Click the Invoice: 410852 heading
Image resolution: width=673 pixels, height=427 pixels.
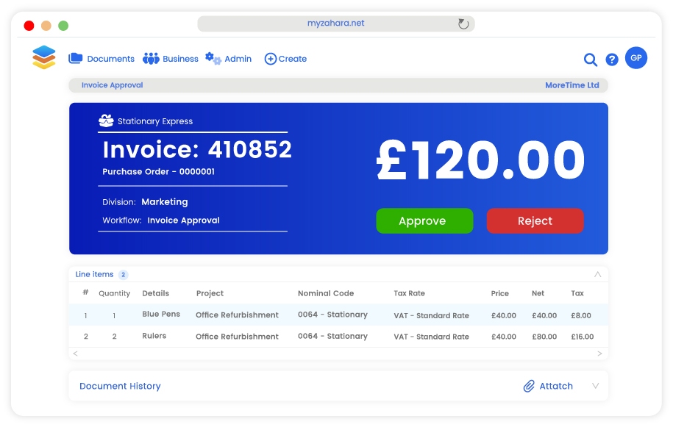(197, 150)
